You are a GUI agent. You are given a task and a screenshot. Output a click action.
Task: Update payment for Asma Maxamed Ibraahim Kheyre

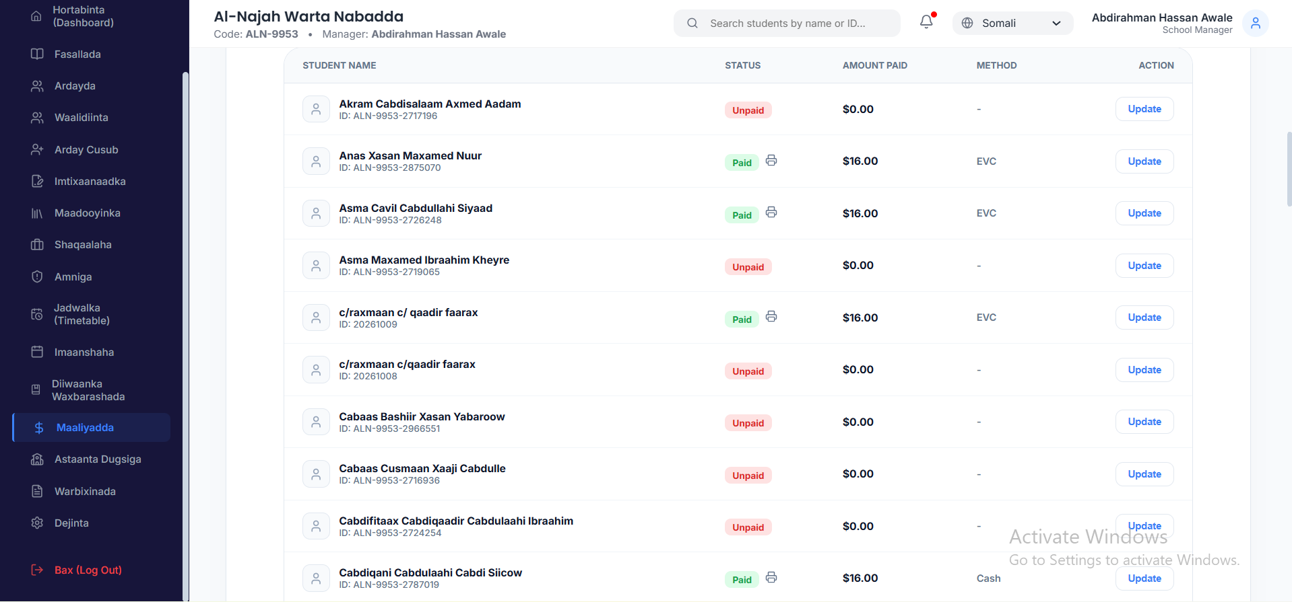point(1144,266)
